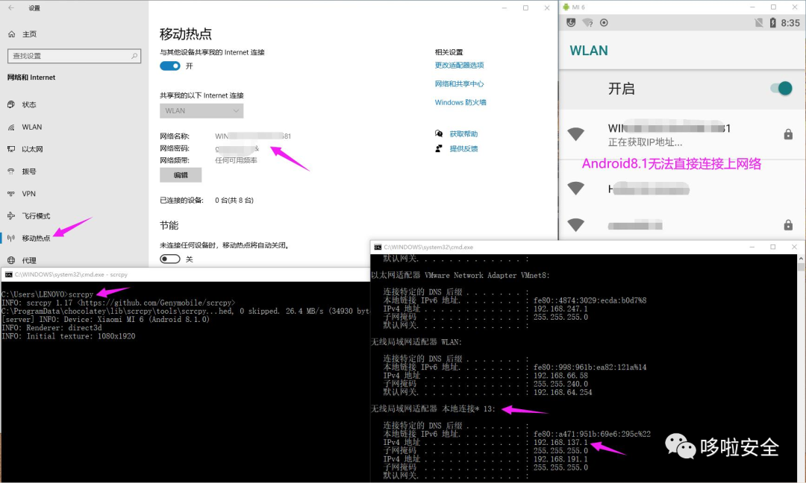Click the 提供反馈 feedback person icon
Viewport: 806px width, 483px height.
[x=439, y=148]
